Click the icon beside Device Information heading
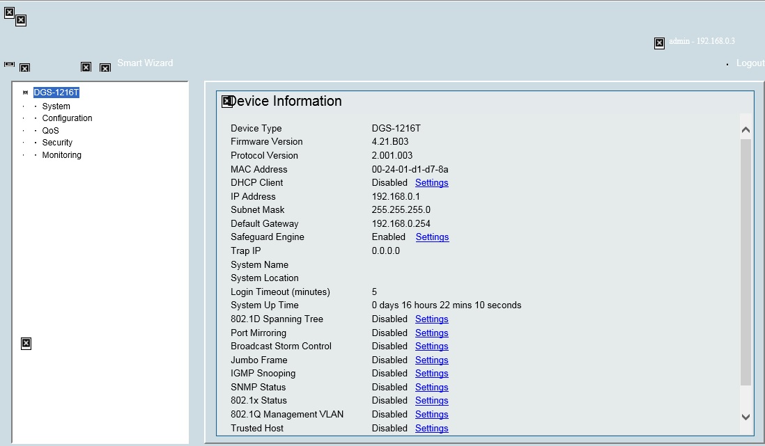 click(226, 102)
